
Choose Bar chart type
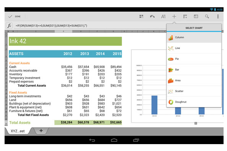194,70
